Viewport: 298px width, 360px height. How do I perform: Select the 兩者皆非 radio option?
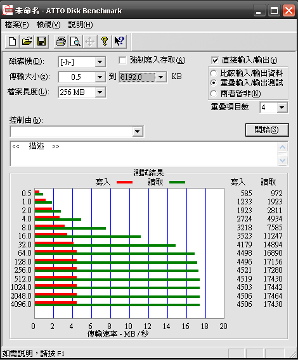(214, 94)
